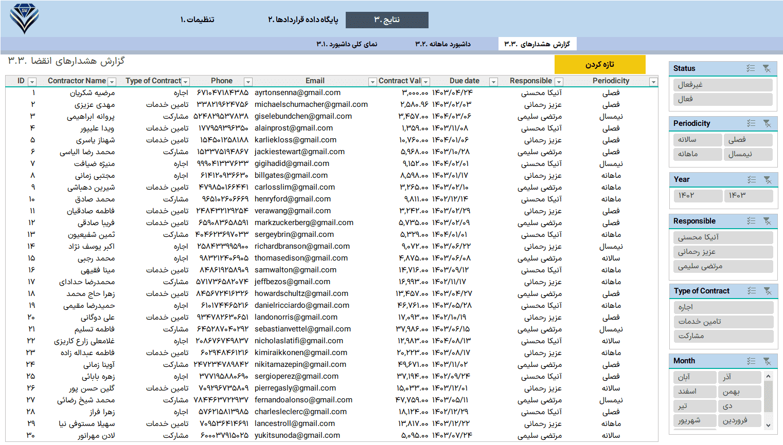Click email markzuckerberg@gmail.com
The image size is (783, 445).
[x=304, y=222]
